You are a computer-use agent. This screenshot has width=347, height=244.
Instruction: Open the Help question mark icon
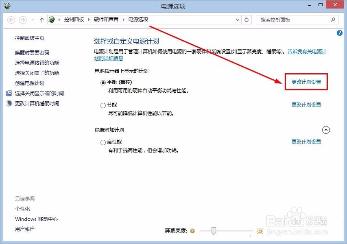click(x=339, y=33)
